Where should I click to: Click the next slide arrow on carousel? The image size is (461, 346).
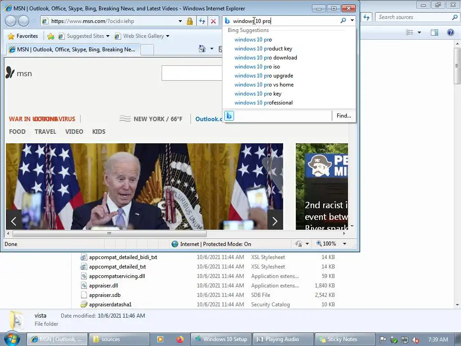click(275, 221)
